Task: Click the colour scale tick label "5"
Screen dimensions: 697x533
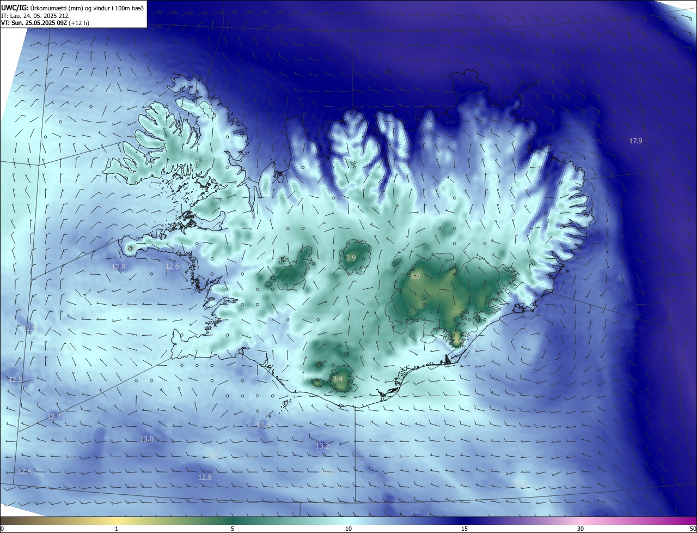Action: pos(233,529)
